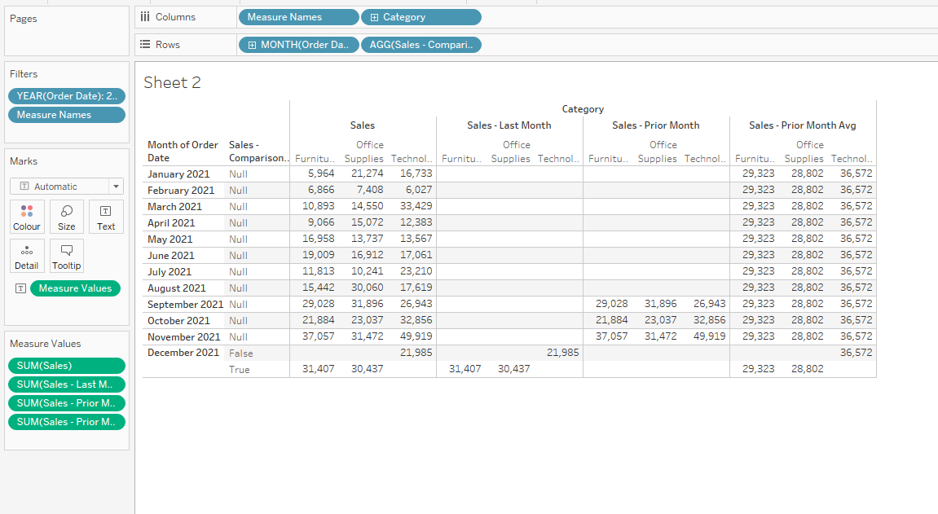This screenshot has height=514, width=938.
Task: Select the December 2021 row label
Action: pyautogui.click(x=183, y=353)
